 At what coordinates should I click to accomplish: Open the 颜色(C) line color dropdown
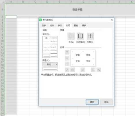click(50, 64)
